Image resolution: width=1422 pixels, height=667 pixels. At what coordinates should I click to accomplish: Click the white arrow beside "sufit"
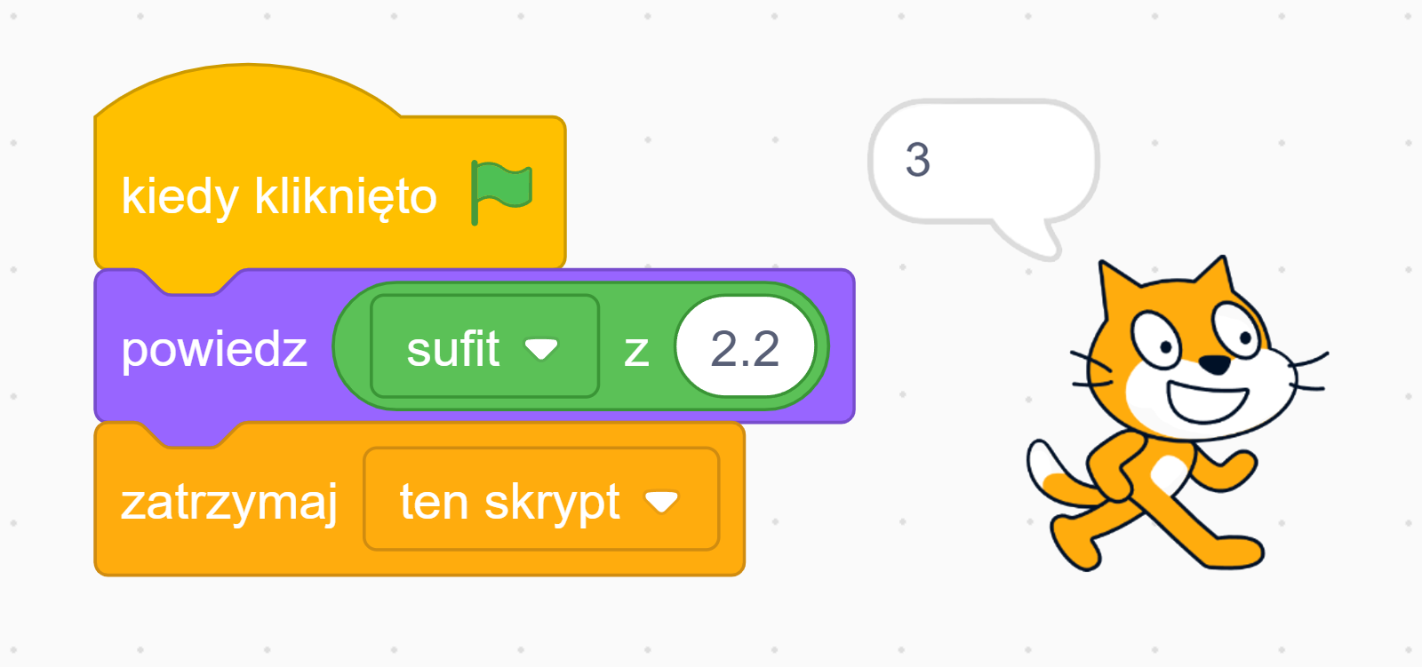pos(541,348)
